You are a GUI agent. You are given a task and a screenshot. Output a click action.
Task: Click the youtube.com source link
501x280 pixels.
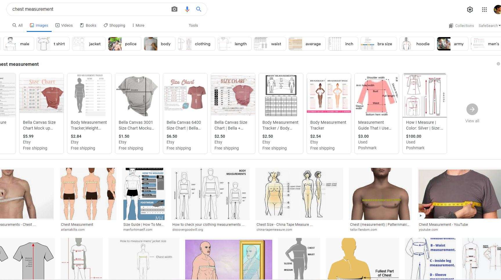(428, 230)
